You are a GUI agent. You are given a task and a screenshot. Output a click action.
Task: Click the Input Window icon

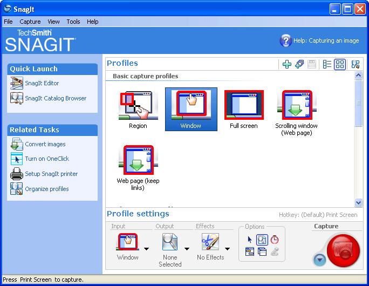click(x=127, y=242)
